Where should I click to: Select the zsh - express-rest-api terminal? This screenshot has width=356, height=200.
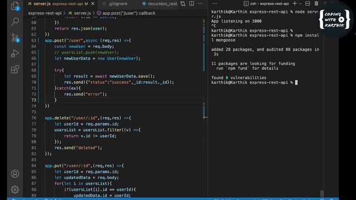click(x=266, y=4)
